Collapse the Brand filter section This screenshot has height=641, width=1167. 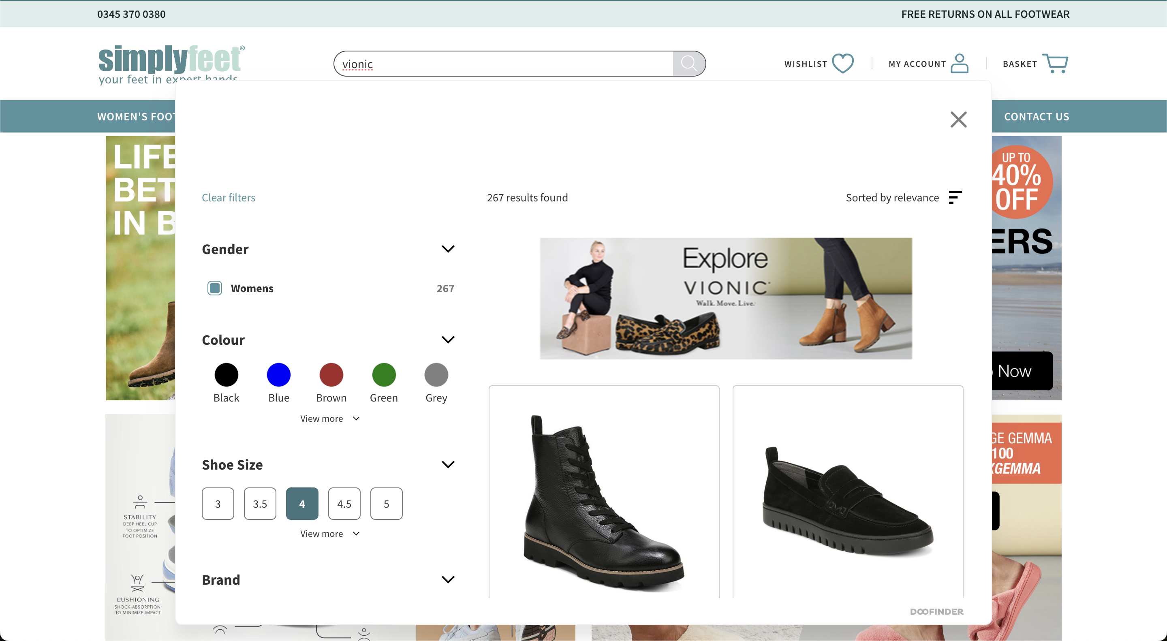point(448,579)
